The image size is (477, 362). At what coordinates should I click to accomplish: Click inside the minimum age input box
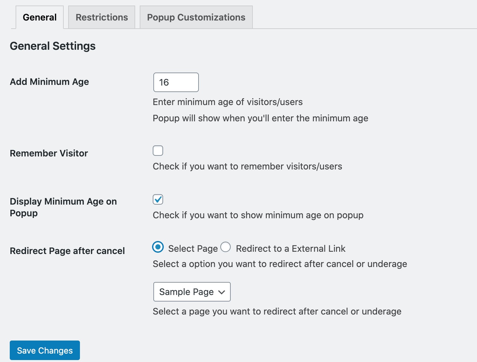click(x=175, y=82)
